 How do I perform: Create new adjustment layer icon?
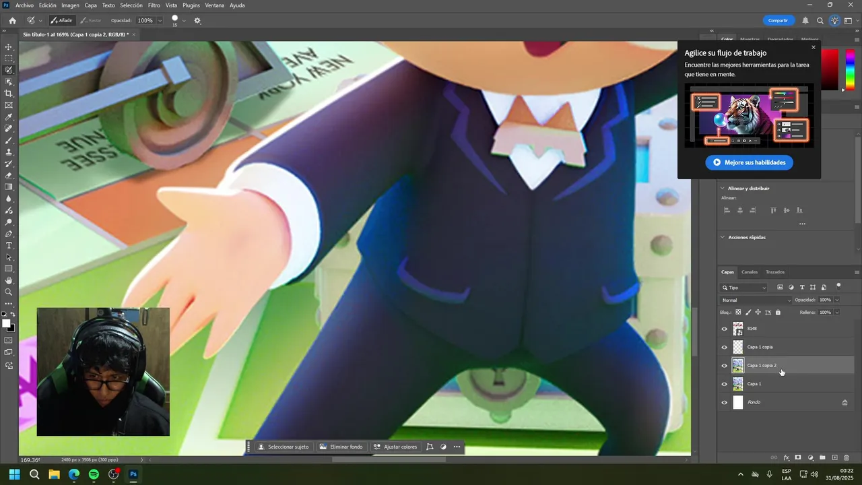pyautogui.click(x=811, y=458)
